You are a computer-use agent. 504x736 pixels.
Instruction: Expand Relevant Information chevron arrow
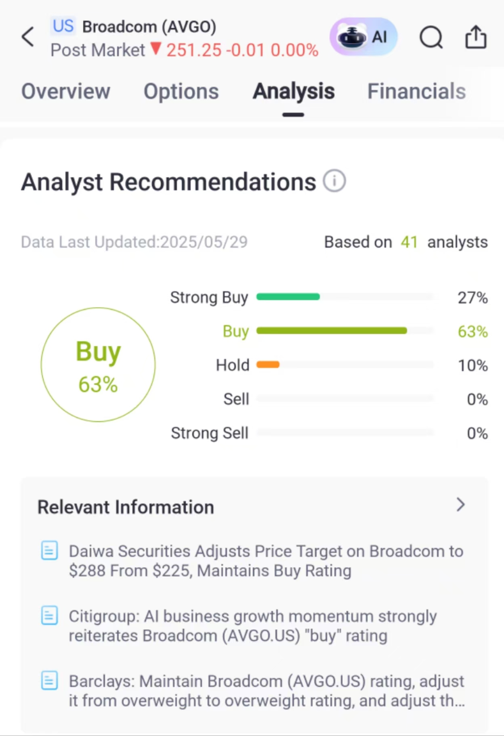(460, 505)
